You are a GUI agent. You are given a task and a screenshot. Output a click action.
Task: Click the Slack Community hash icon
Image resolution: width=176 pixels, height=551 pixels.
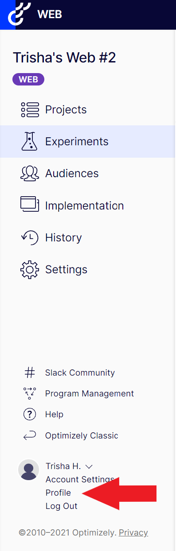point(29,373)
